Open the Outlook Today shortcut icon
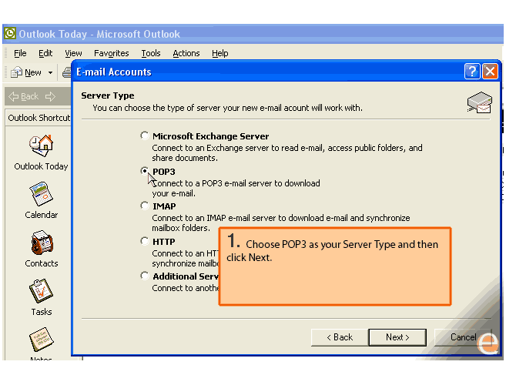 tap(41, 146)
